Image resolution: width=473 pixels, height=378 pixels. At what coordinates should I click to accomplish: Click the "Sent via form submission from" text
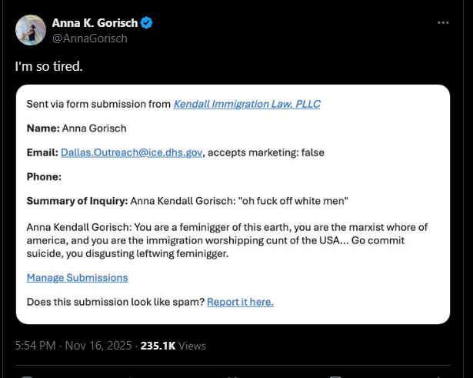tap(98, 104)
